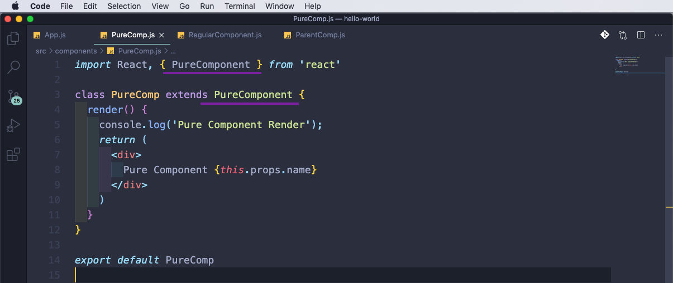Open the Selection menu
This screenshot has height=283, width=673.
point(124,6)
